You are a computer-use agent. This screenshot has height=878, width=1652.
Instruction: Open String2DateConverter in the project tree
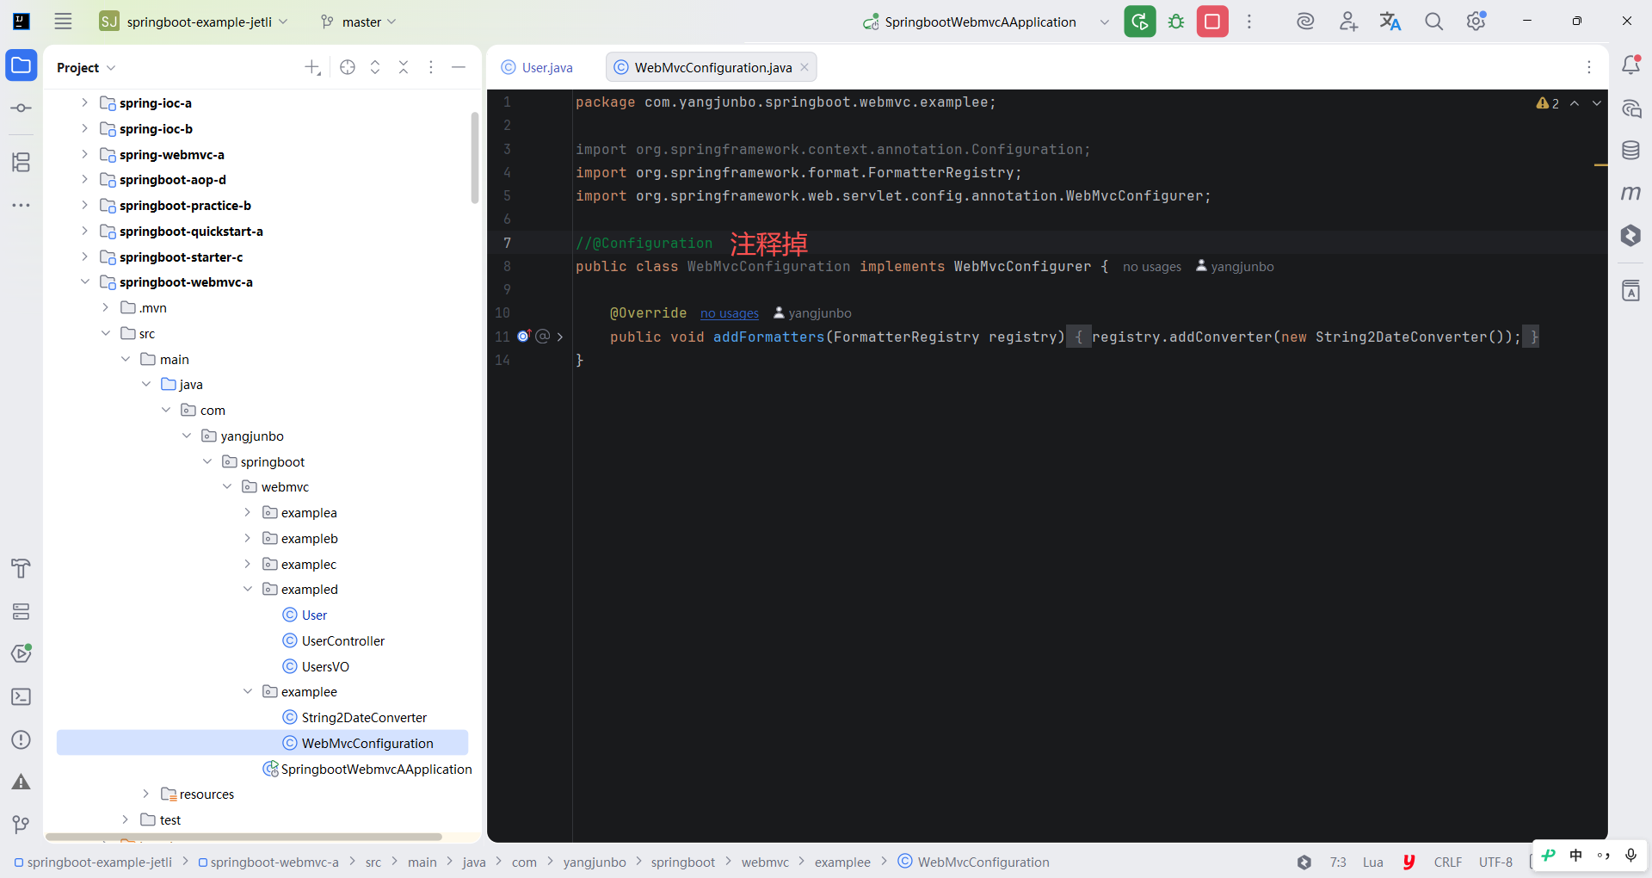(x=364, y=717)
